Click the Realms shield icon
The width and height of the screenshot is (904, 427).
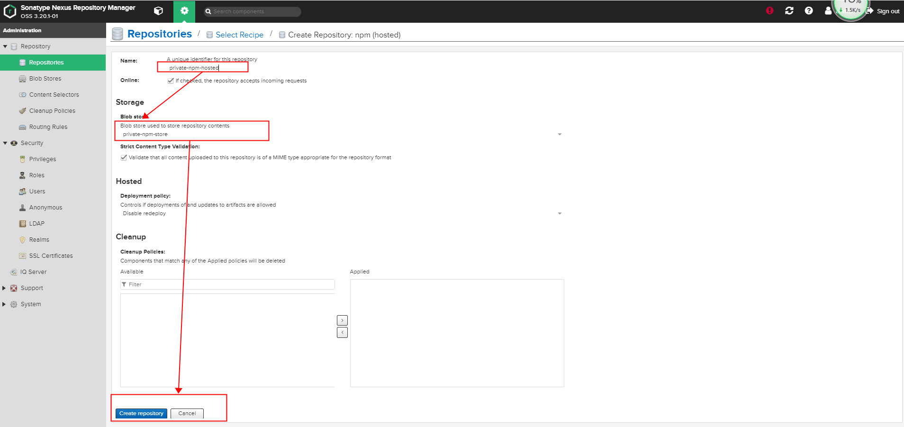pos(22,240)
